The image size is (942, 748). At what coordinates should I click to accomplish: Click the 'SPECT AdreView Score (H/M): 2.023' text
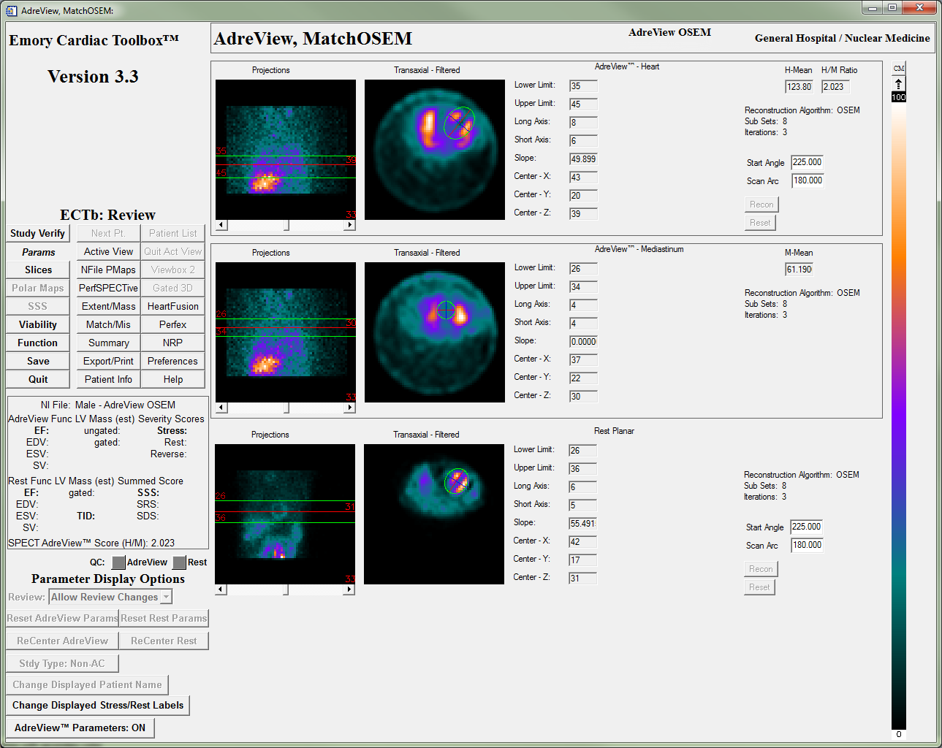tap(91, 543)
